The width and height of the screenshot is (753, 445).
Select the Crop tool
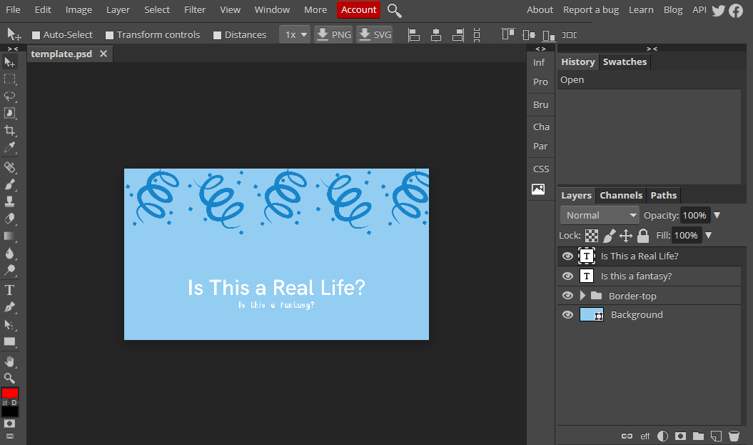pyautogui.click(x=9, y=130)
